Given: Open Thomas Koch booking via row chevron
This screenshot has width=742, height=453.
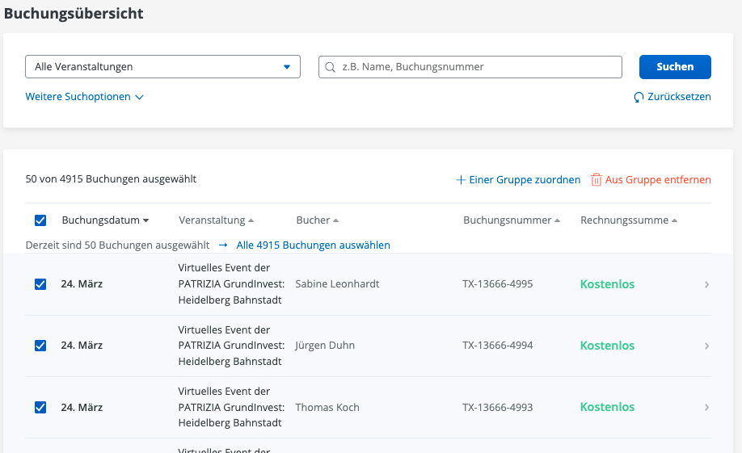Looking at the screenshot, I should tap(706, 407).
